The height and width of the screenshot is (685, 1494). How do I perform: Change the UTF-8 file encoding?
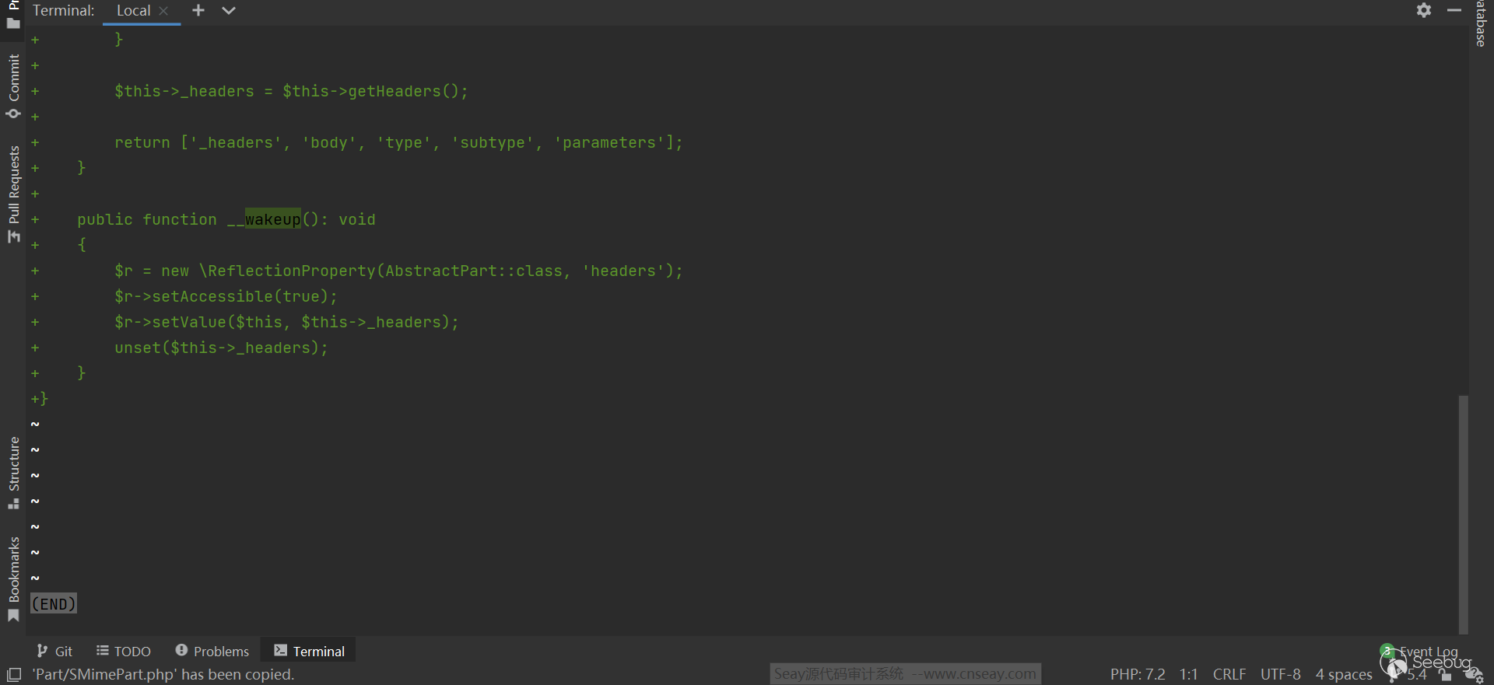tap(1280, 674)
